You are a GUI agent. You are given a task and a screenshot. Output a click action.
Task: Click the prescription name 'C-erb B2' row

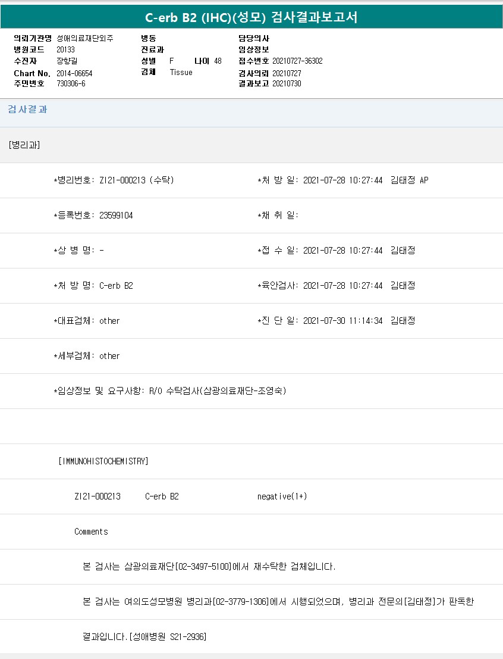93,286
